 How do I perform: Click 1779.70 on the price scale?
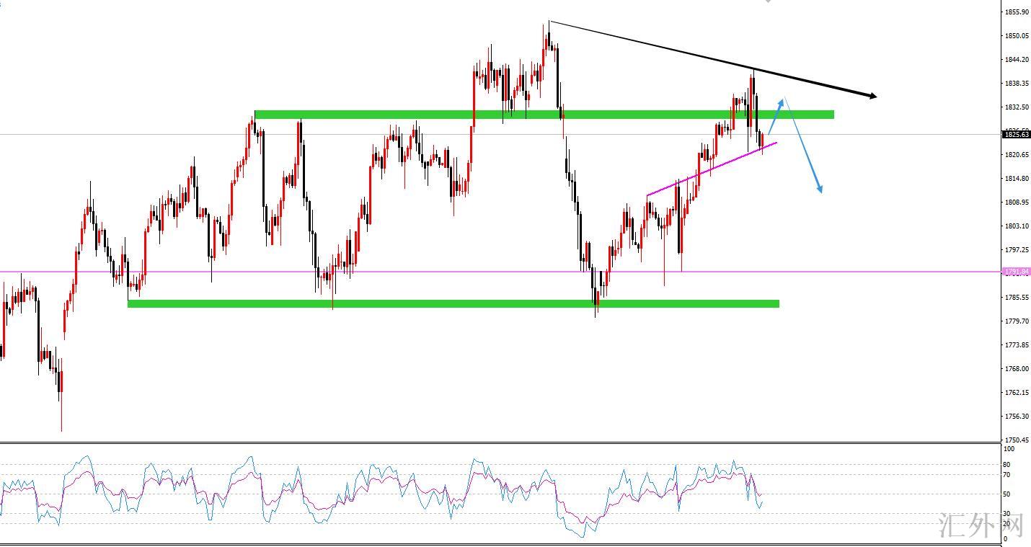(x=1016, y=321)
